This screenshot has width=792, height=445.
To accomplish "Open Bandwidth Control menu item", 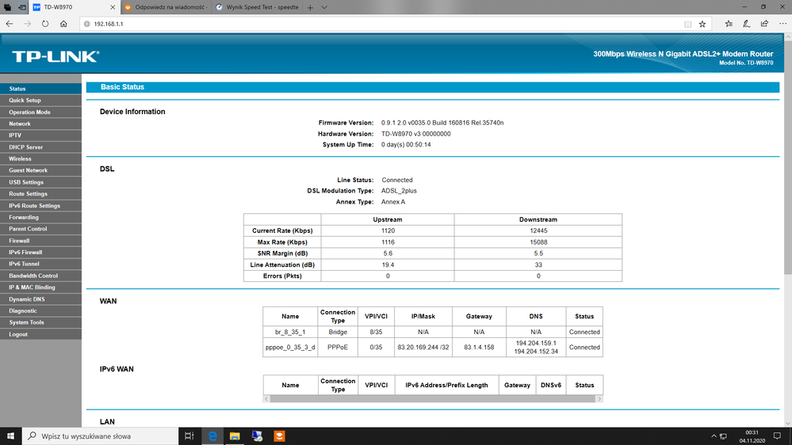I will 40,276.
